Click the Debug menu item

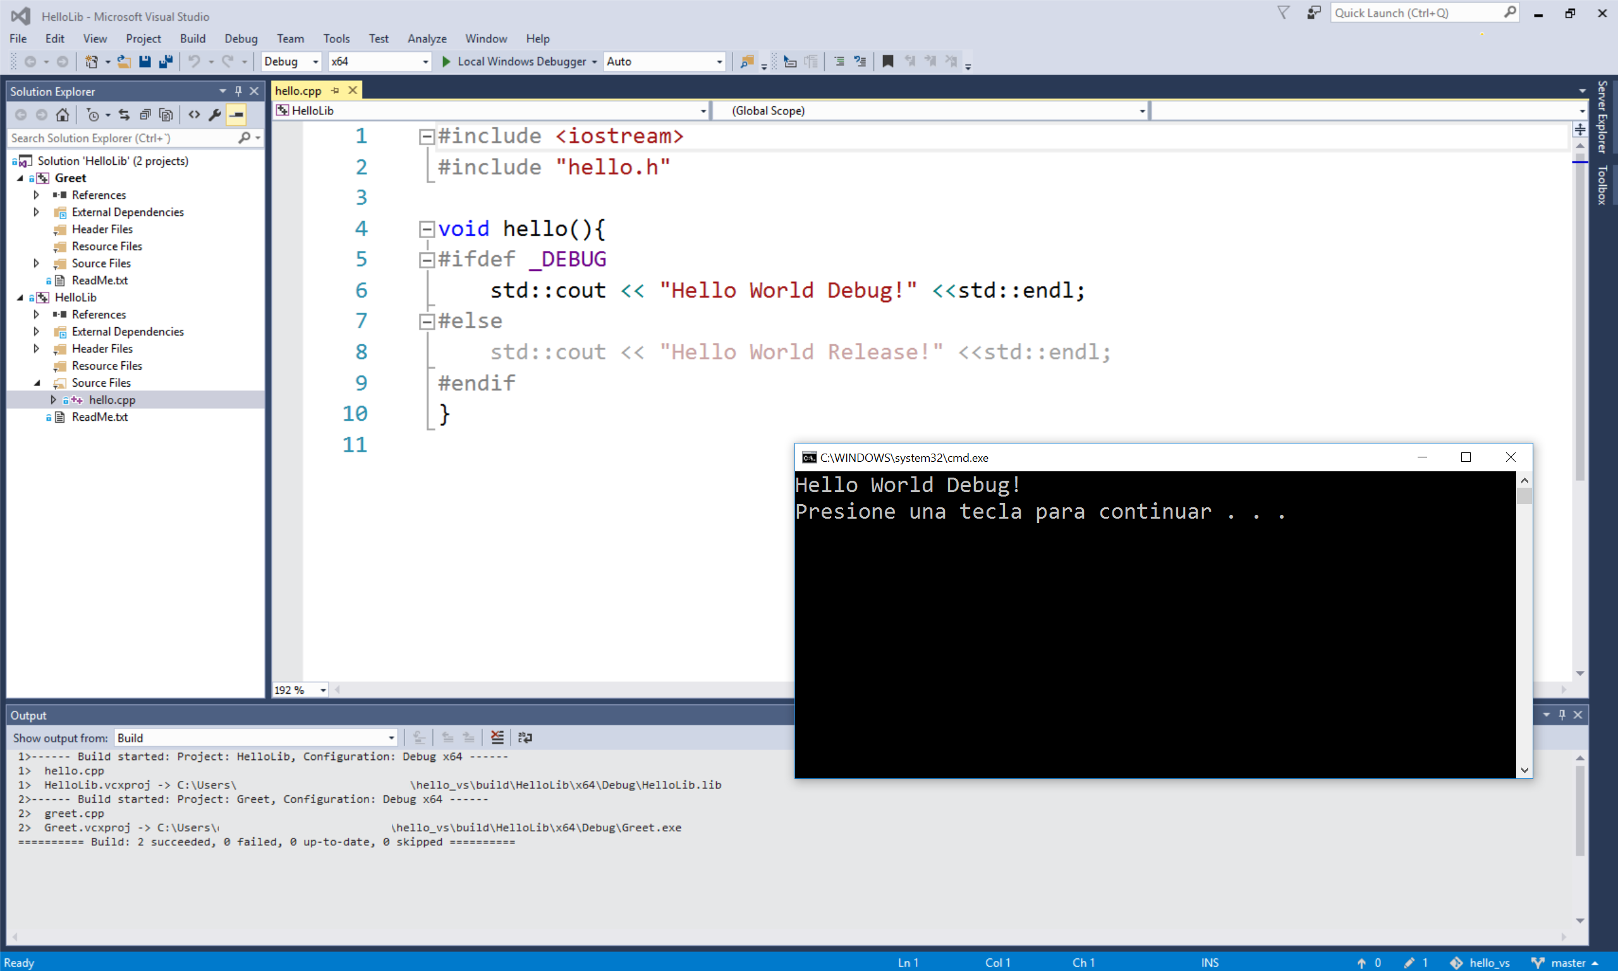click(240, 38)
